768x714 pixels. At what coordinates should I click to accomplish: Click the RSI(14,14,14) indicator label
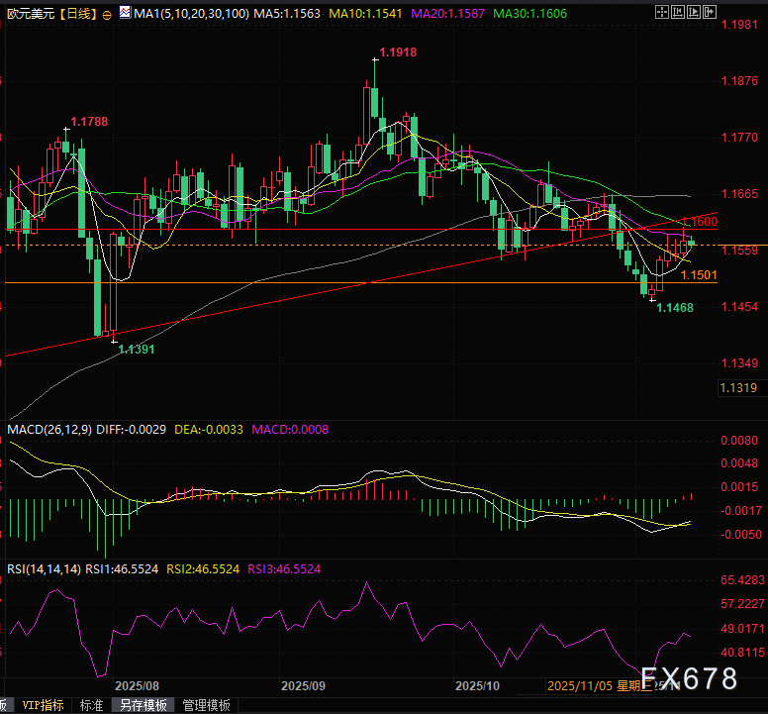click(43, 569)
